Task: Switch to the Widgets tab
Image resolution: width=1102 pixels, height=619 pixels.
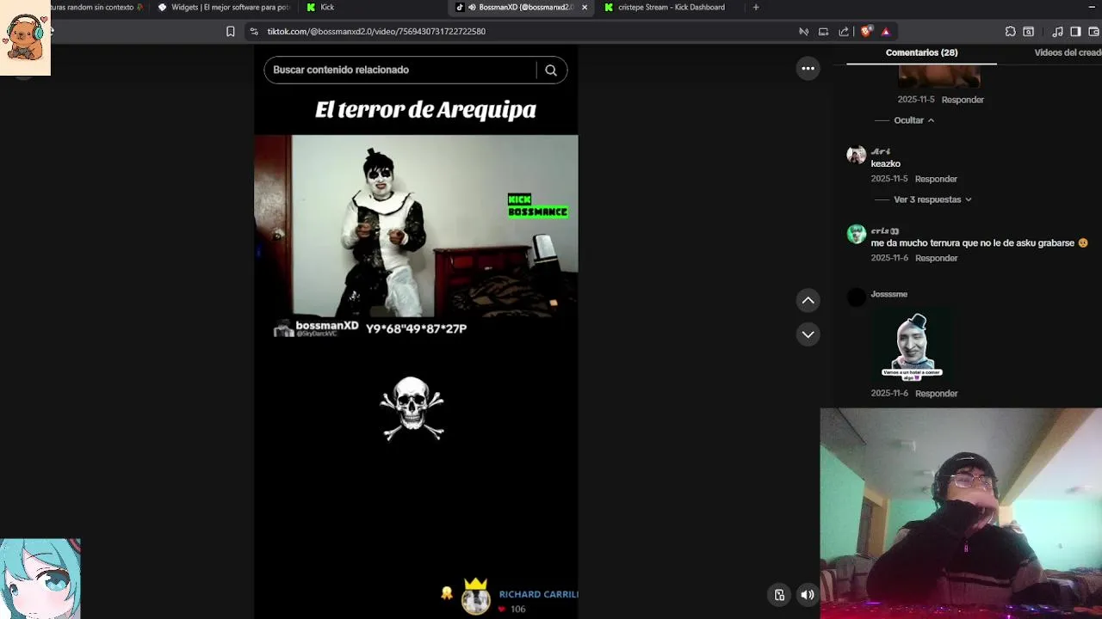Action: (224, 7)
